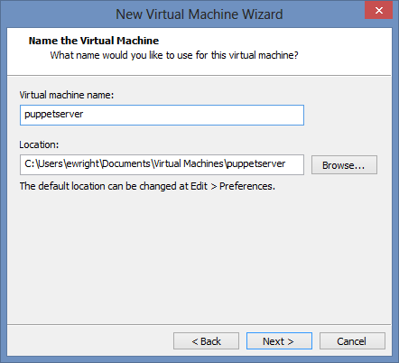Focus the Location path input field
Image resolution: width=399 pixels, height=363 pixels.
pos(162,164)
